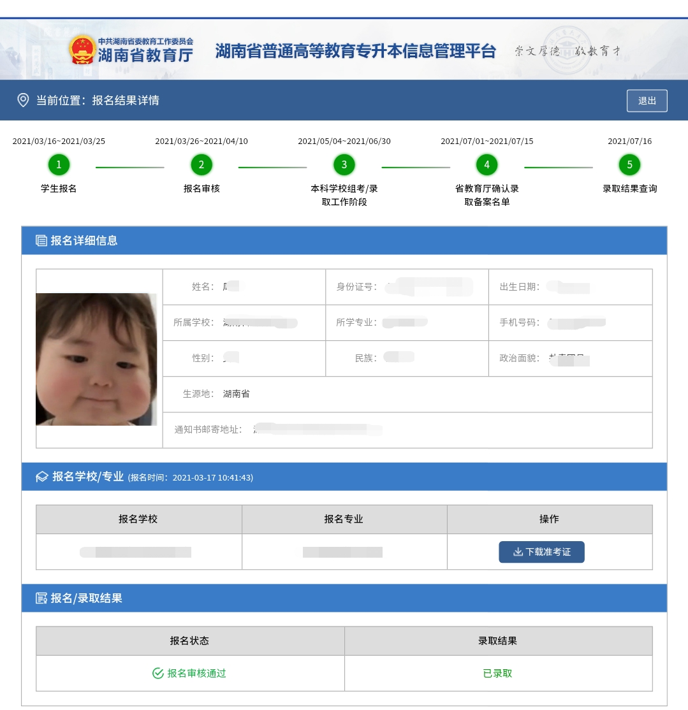Viewport: 688px width, 710px height.
Task: Select step 5 circle for 录取结果查询
Action: [x=629, y=165]
